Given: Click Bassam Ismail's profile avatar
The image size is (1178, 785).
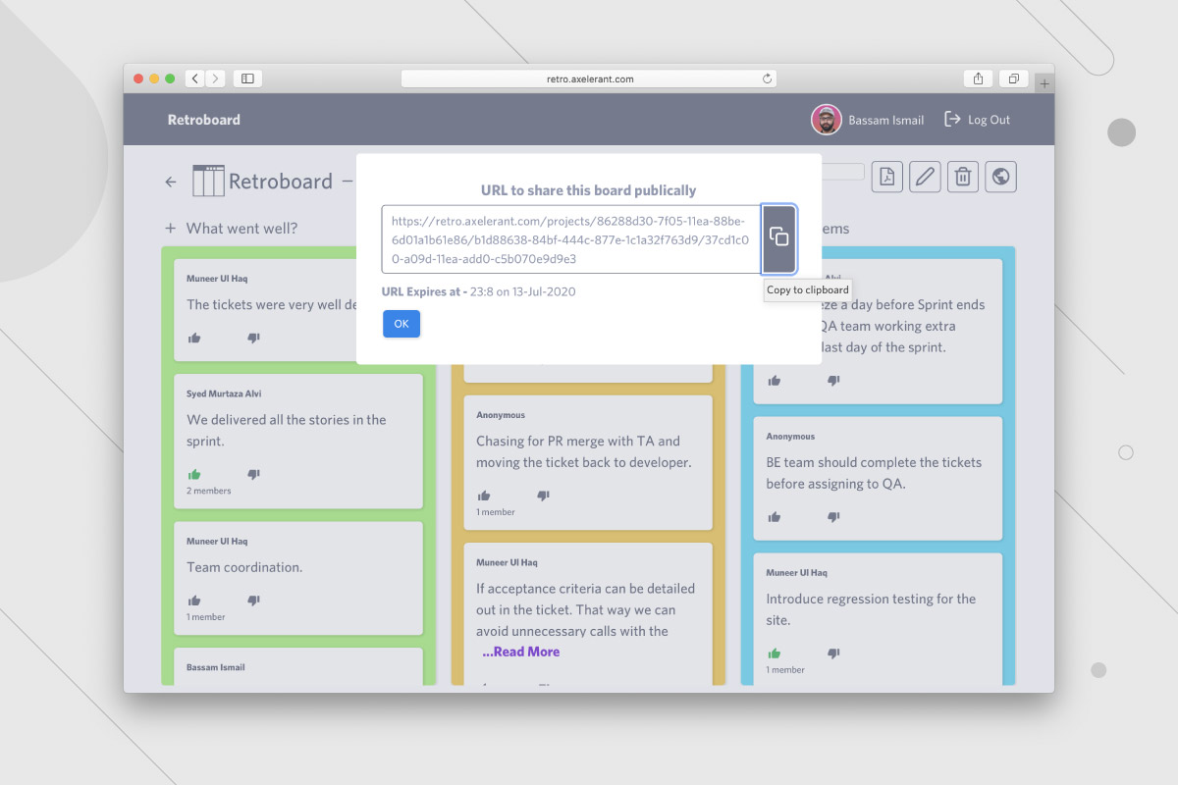Looking at the screenshot, I should pos(828,119).
